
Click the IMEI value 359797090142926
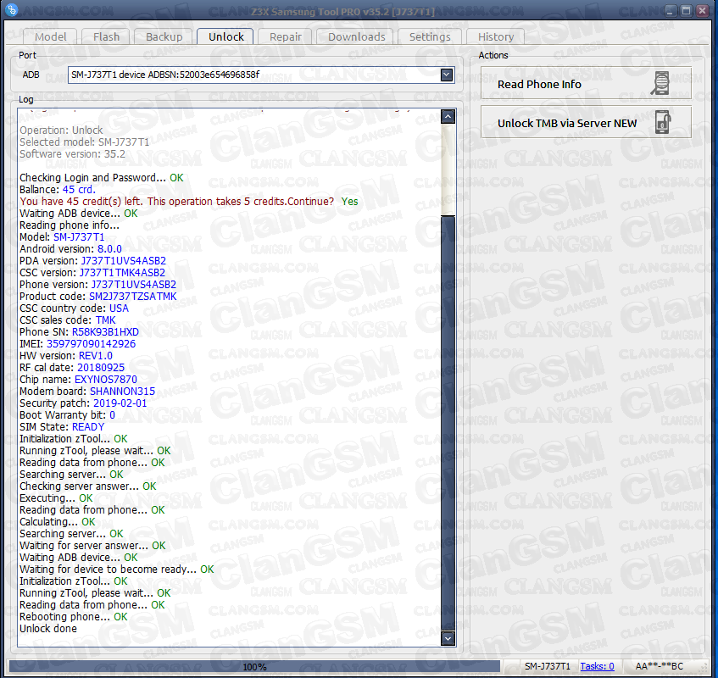pos(91,344)
